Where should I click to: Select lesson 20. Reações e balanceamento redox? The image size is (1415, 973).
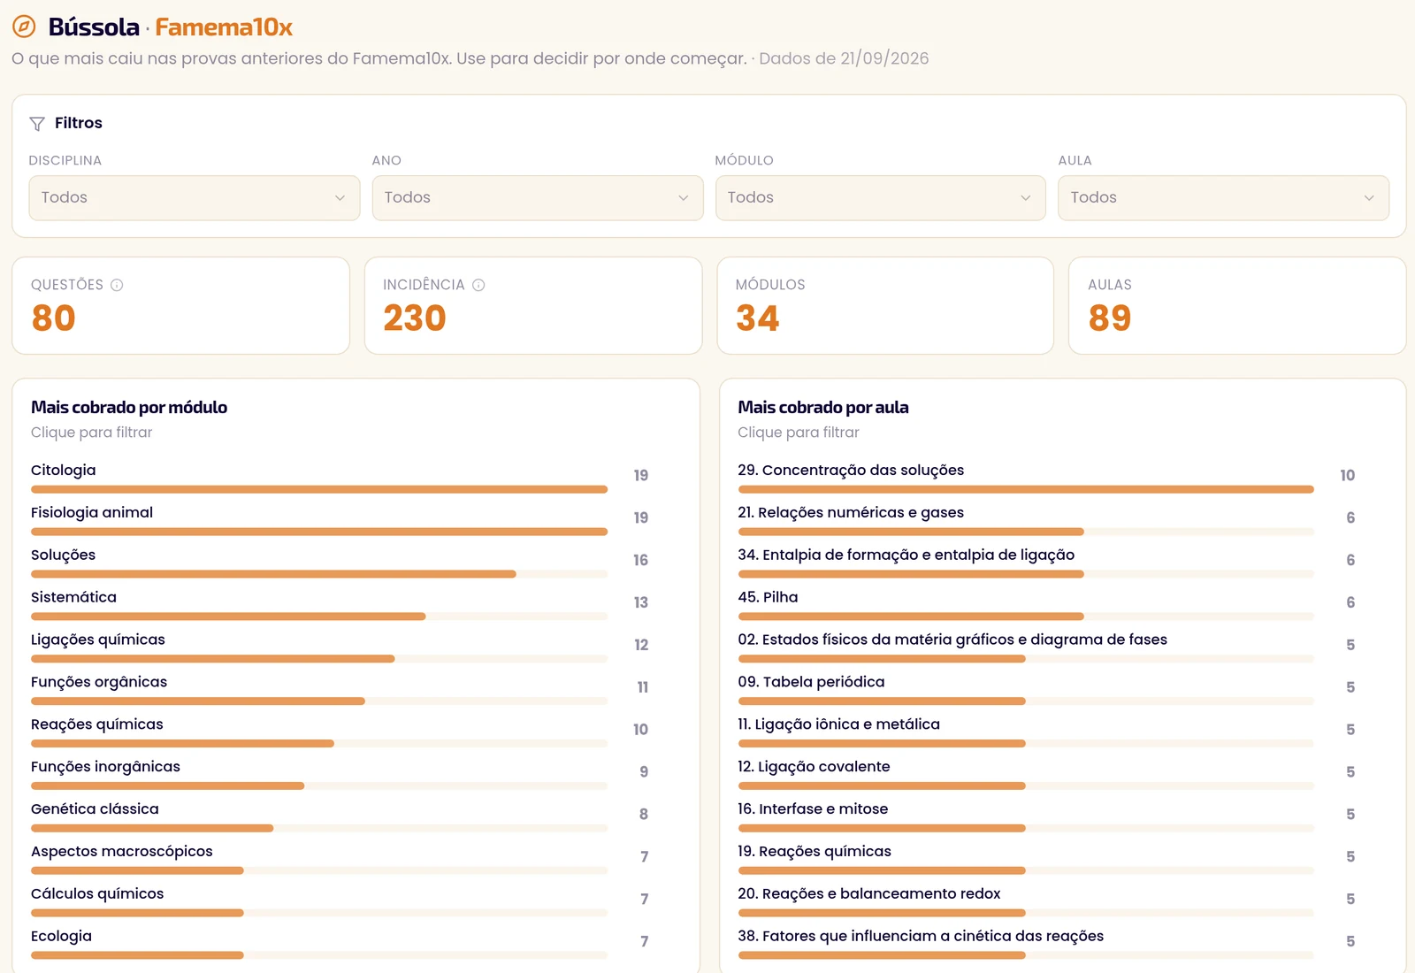pyautogui.click(x=1047, y=900)
